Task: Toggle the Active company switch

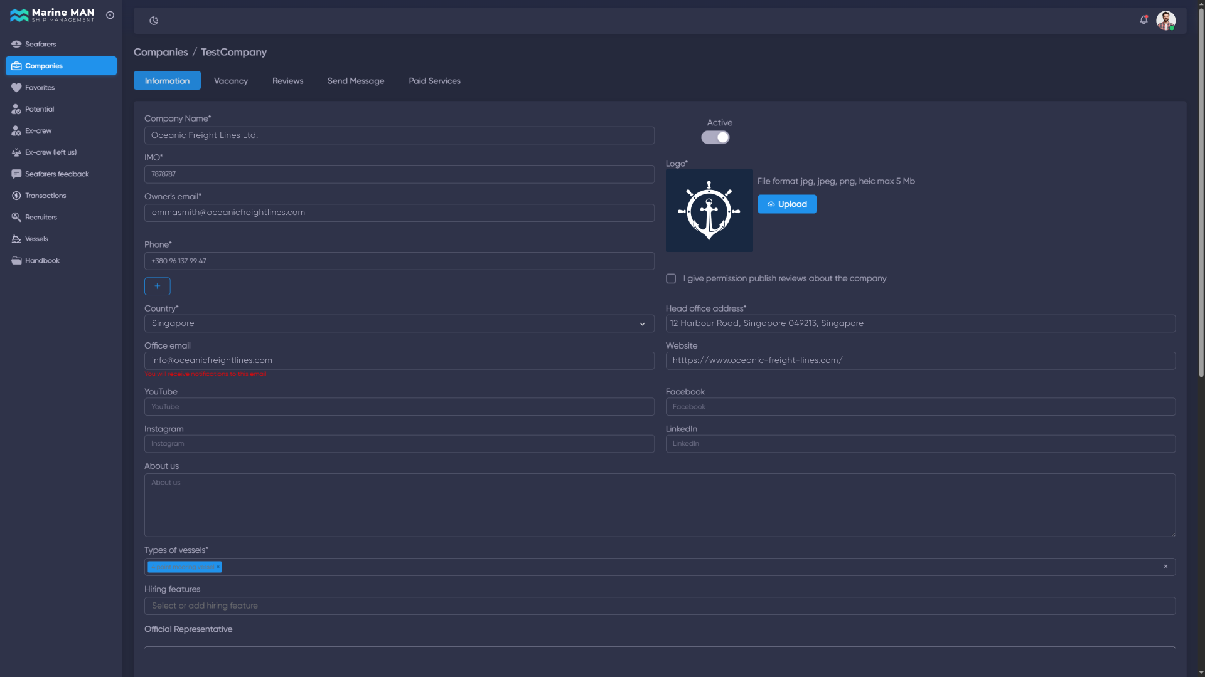Action: (x=715, y=137)
